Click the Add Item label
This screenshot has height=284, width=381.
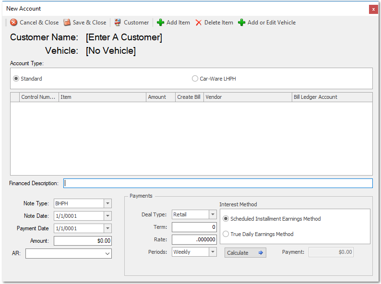coord(178,23)
